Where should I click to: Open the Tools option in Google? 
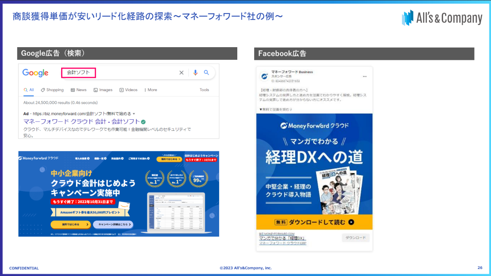204,90
